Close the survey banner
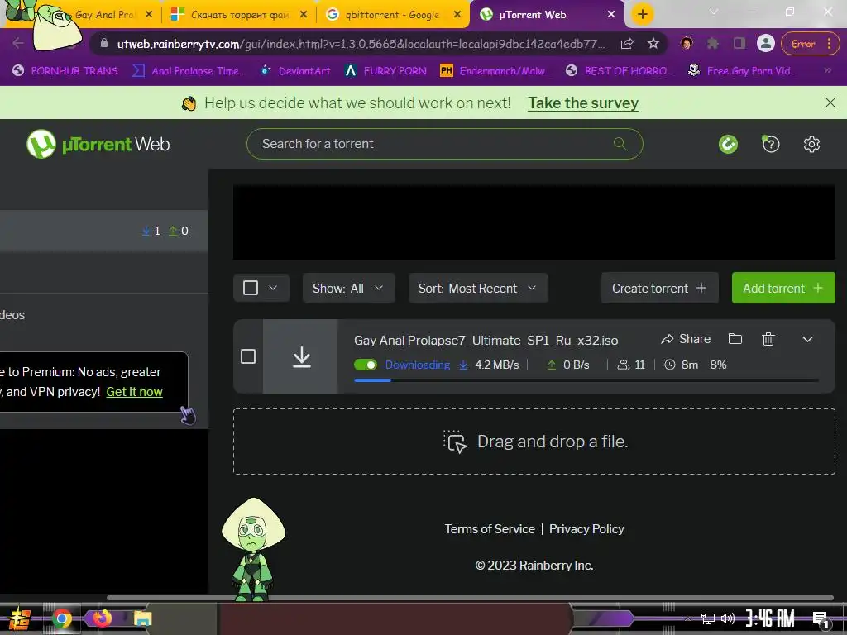 pos(830,103)
